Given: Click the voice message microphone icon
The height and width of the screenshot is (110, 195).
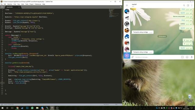Looking at the screenshot, I should [x=192, y=57].
